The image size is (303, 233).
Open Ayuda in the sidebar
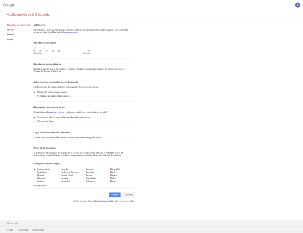pyautogui.click(x=10, y=39)
